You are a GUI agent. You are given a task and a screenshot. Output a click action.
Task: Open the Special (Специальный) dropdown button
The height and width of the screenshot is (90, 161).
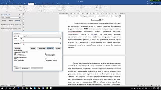coord(26,68)
